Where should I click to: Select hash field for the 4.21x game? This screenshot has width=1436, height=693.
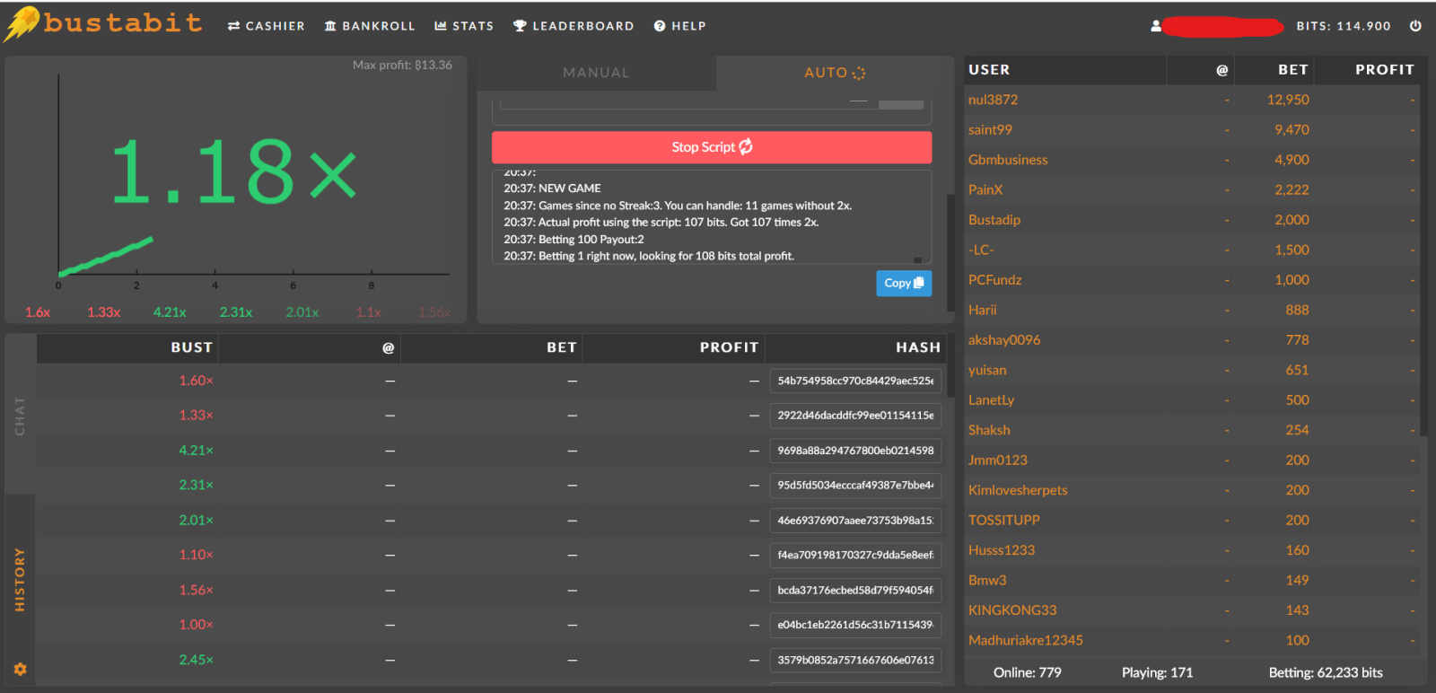click(x=855, y=451)
